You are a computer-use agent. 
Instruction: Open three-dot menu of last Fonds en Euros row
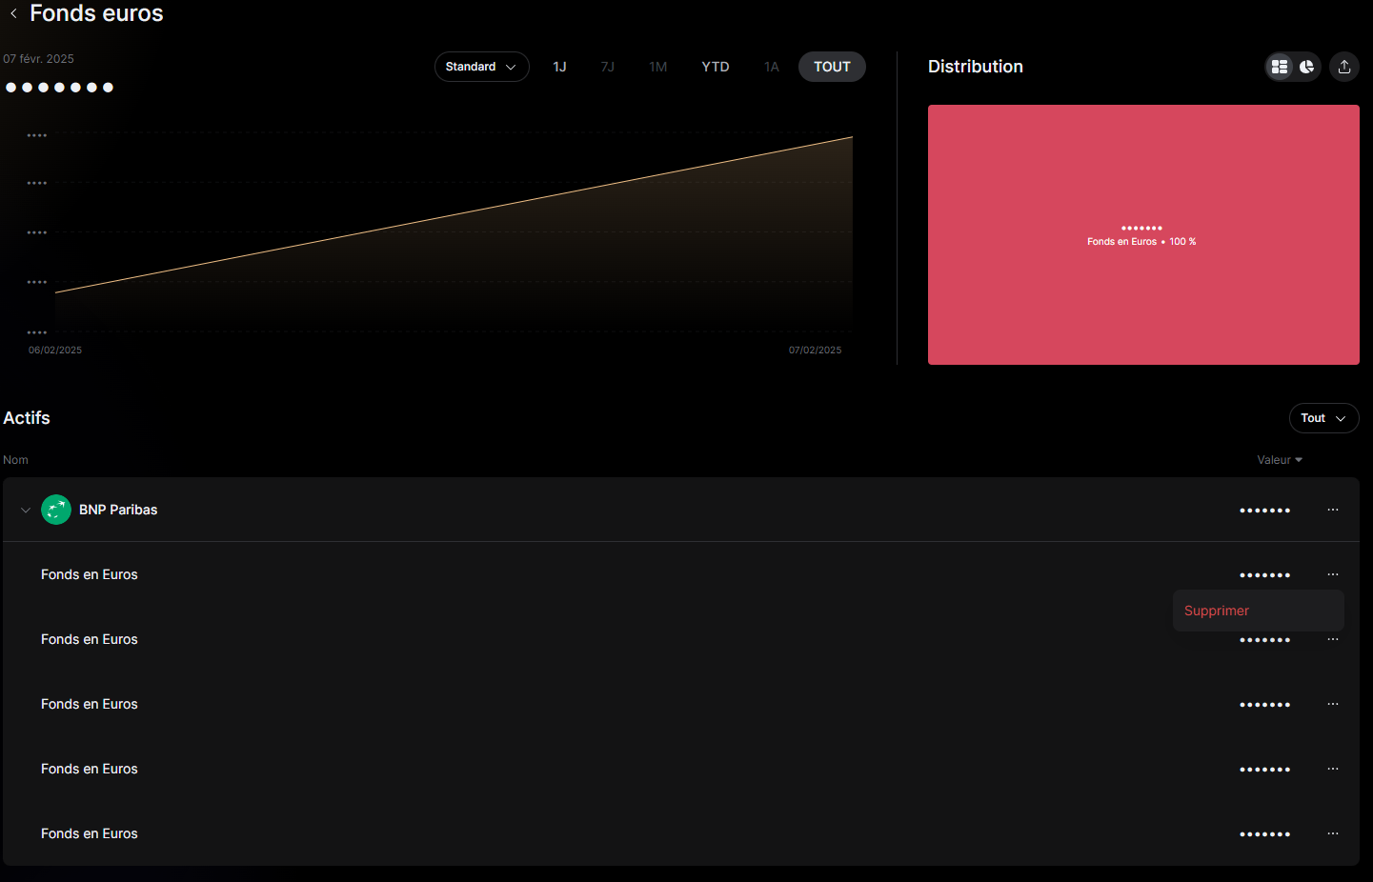point(1333,833)
